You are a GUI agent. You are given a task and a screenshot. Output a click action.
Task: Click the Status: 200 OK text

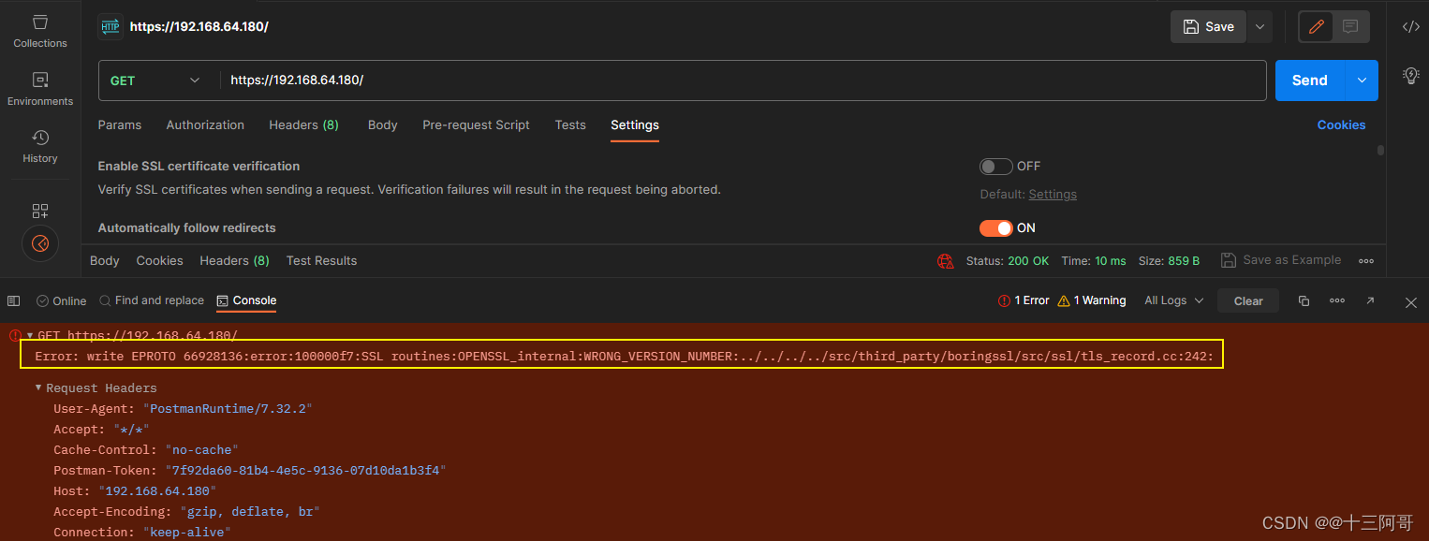(1008, 261)
